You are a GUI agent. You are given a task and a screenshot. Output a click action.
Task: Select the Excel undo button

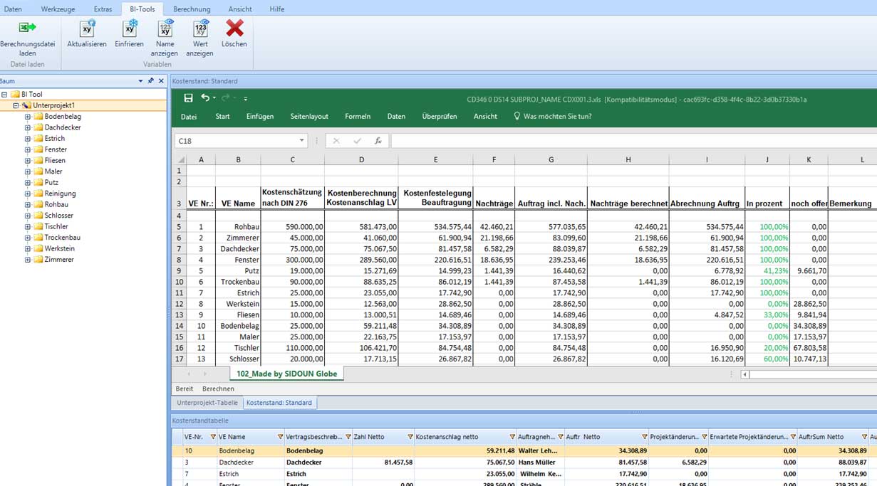pyautogui.click(x=204, y=98)
